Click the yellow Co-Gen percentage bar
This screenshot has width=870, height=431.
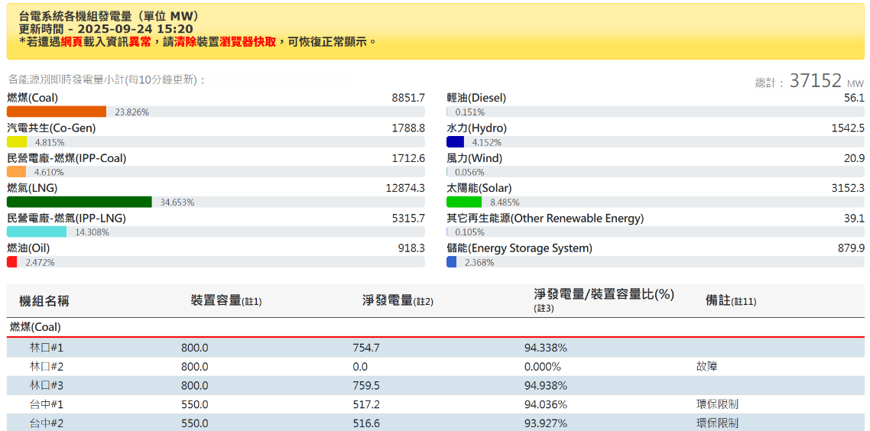pos(17,142)
